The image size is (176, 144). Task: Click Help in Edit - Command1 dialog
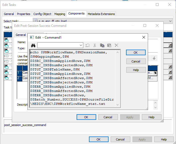pyautogui.click(x=136, y=70)
